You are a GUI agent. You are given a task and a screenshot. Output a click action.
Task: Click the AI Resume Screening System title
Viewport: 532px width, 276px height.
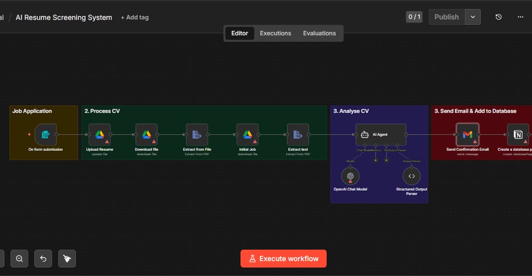click(64, 17)
